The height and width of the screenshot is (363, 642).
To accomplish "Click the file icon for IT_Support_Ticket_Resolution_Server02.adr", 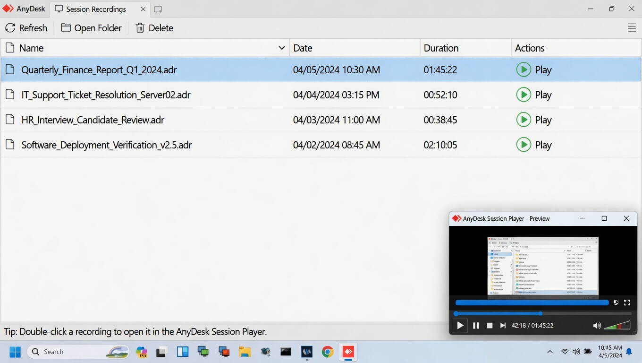I will coord(9,95).
